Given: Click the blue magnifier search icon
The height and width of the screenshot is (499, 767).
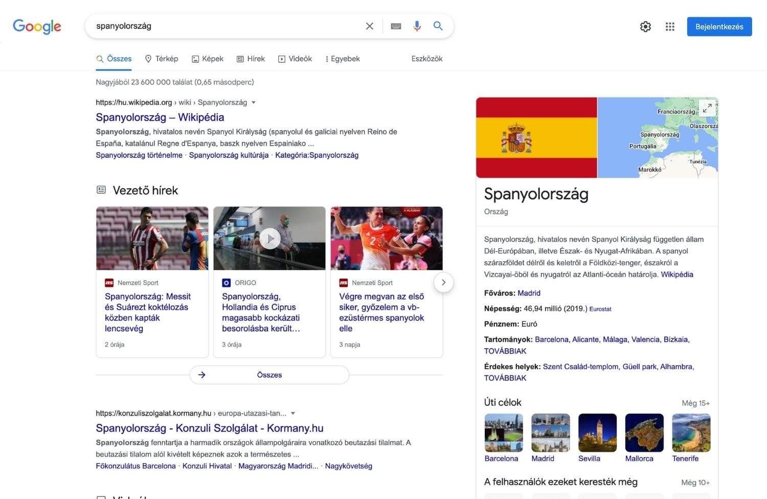Looking at the screenshot, I should coord(438,26).
